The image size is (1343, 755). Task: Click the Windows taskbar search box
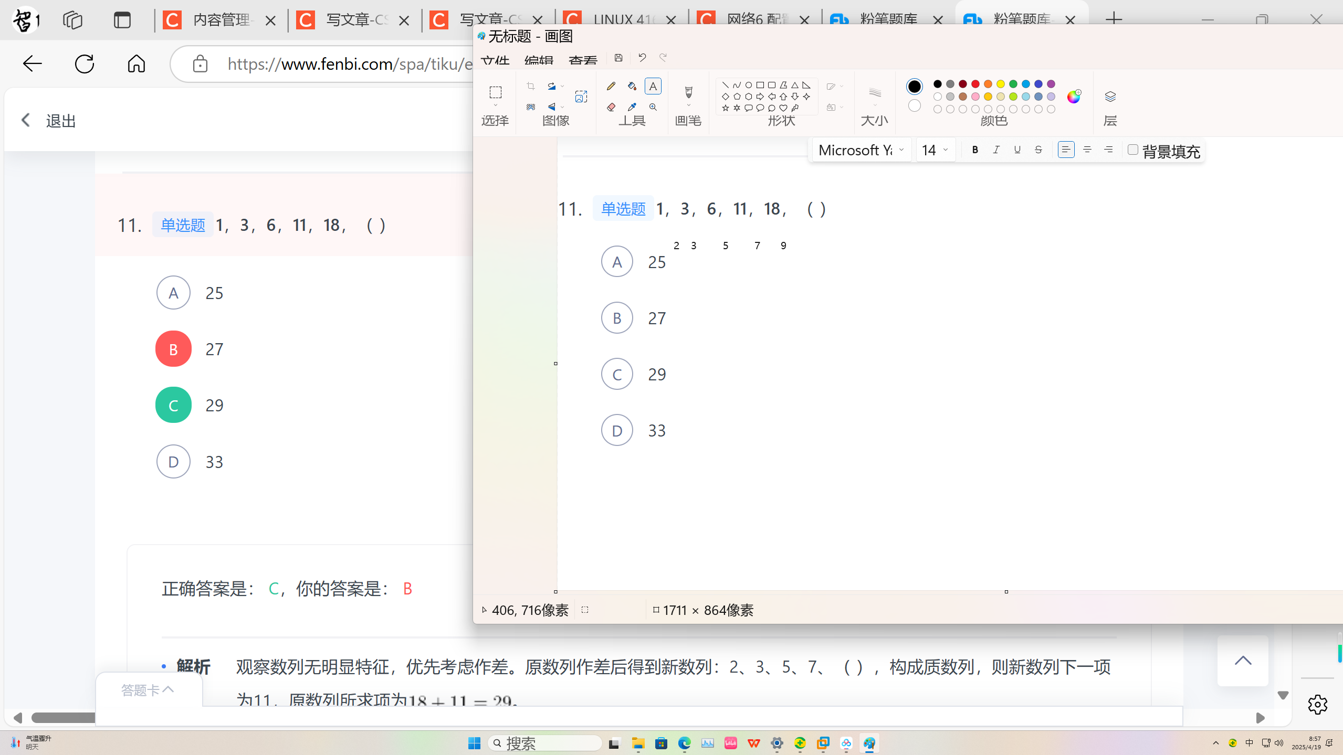click(x=544, y=743)
